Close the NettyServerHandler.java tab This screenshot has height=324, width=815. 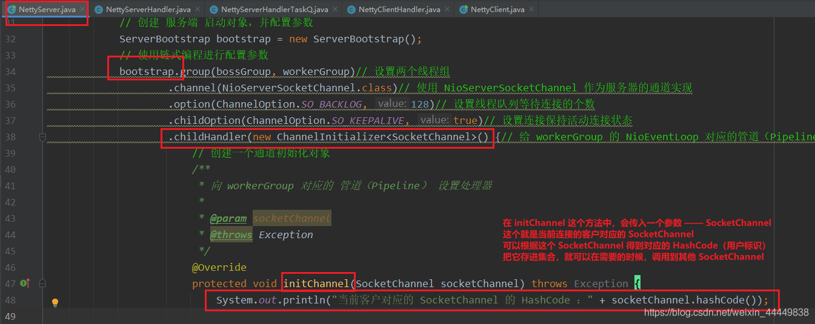(197, 10)
